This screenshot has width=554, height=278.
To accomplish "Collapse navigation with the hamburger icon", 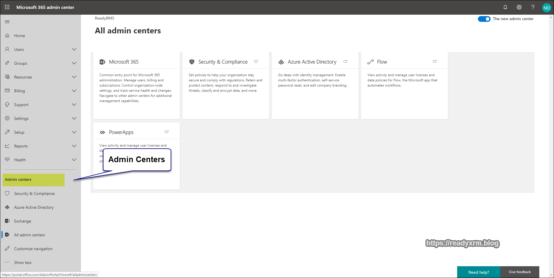I will point(7,22).
